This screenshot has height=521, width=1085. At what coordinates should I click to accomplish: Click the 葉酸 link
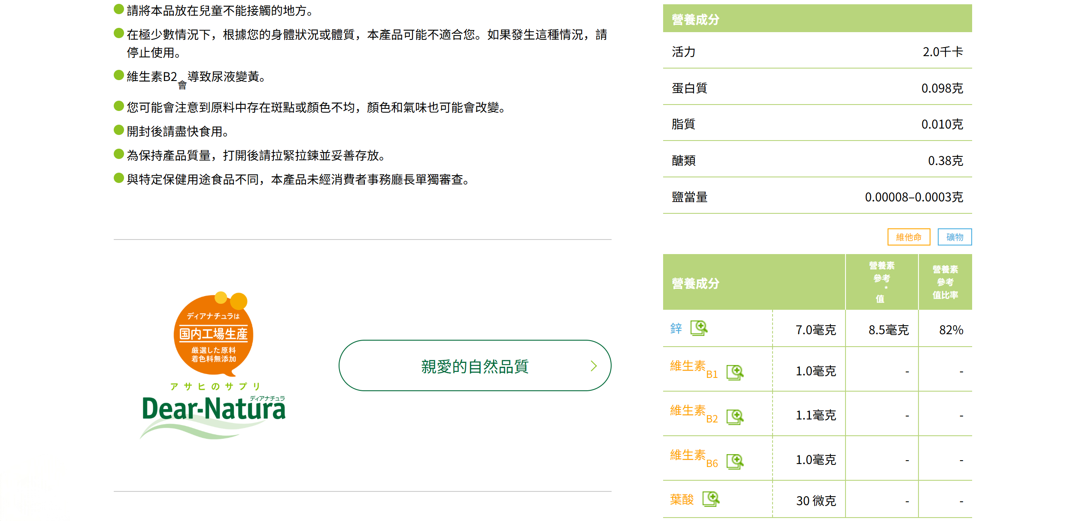point(682,499)
